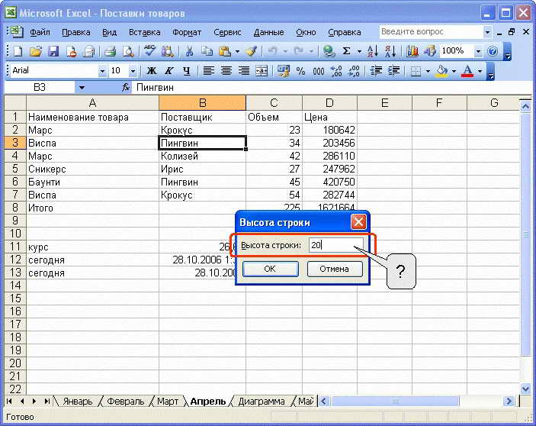
Task: Toggle underline Ч formatting
Action: [x=186, y=71]
